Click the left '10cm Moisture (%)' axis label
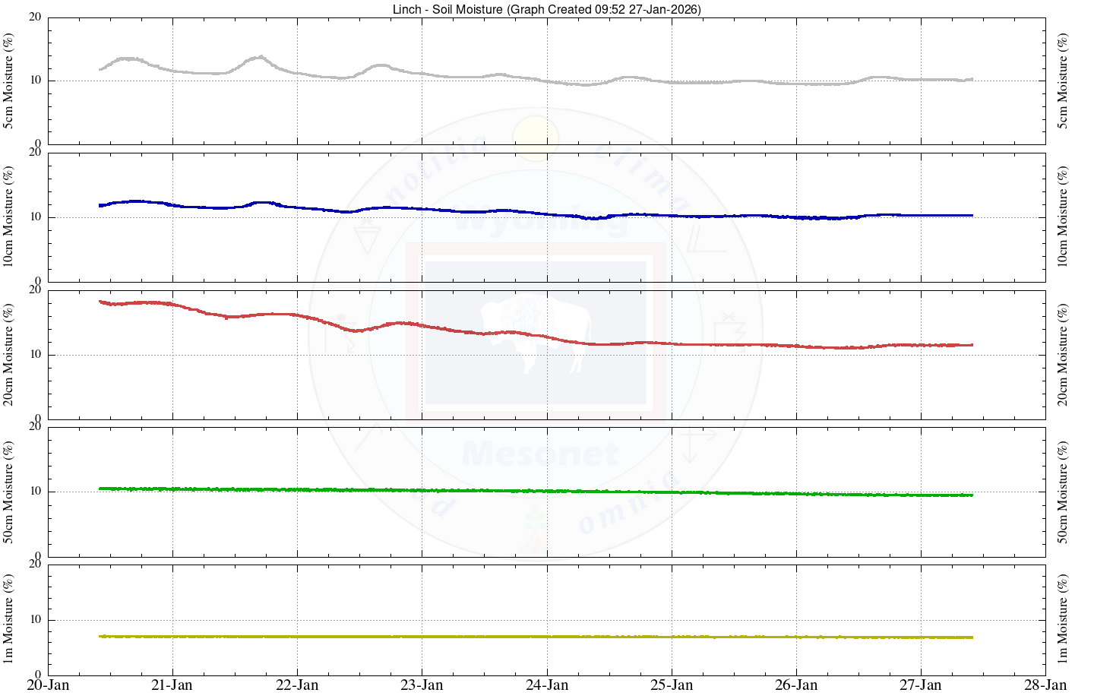The image size is (1094, 699). pos(9,217)
